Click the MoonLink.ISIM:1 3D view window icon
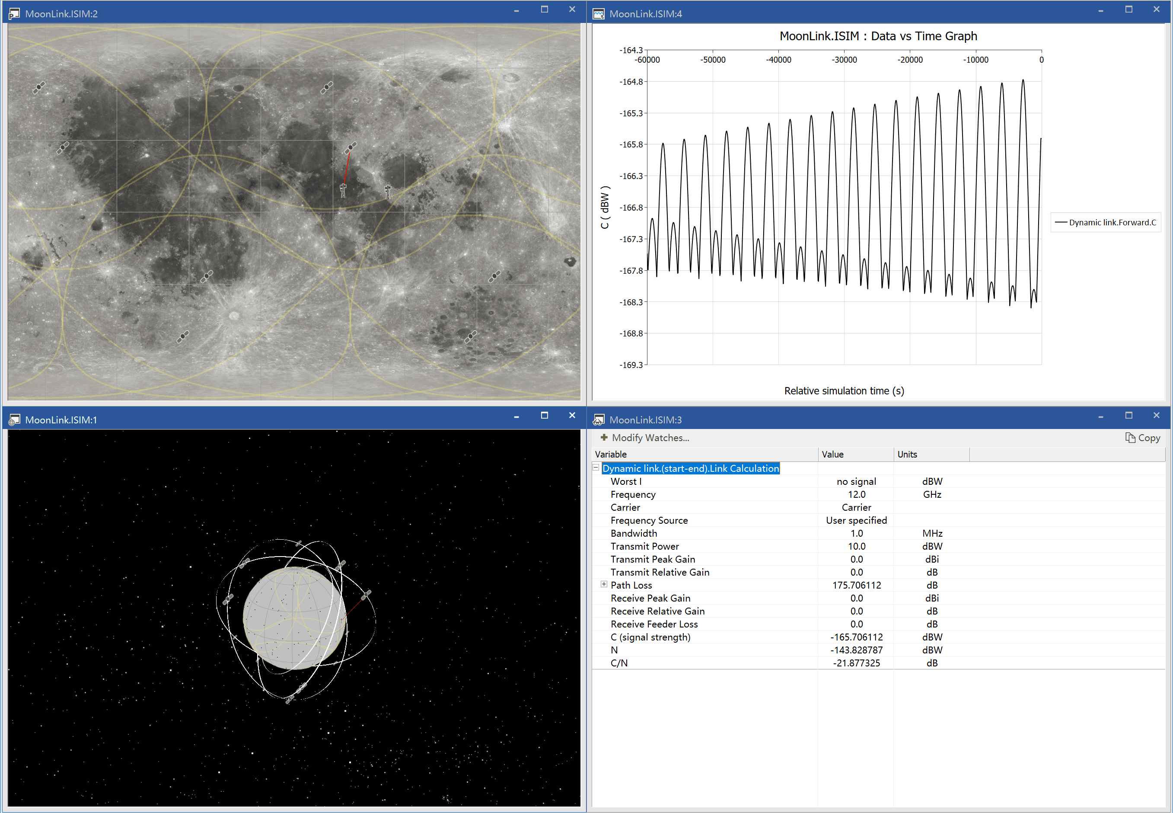Image resolution: width=1173 pixels, height=813 pixels. tap(14, 420)
